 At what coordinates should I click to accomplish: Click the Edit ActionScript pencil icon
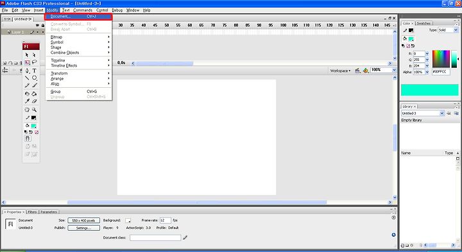click(x=185, y=237)
